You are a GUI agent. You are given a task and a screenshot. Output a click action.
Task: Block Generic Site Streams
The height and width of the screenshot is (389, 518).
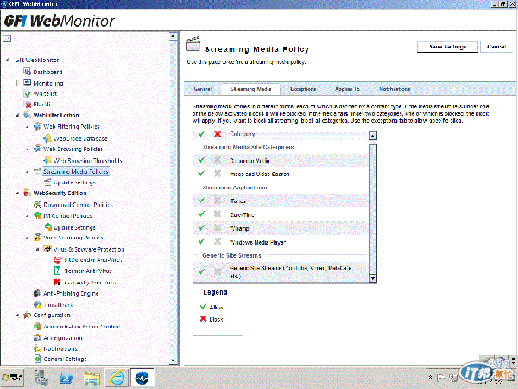(218, 271)
